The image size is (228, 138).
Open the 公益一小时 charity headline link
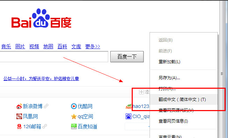pos(41,79)
